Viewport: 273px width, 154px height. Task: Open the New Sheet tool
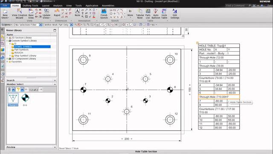point(5,14)
